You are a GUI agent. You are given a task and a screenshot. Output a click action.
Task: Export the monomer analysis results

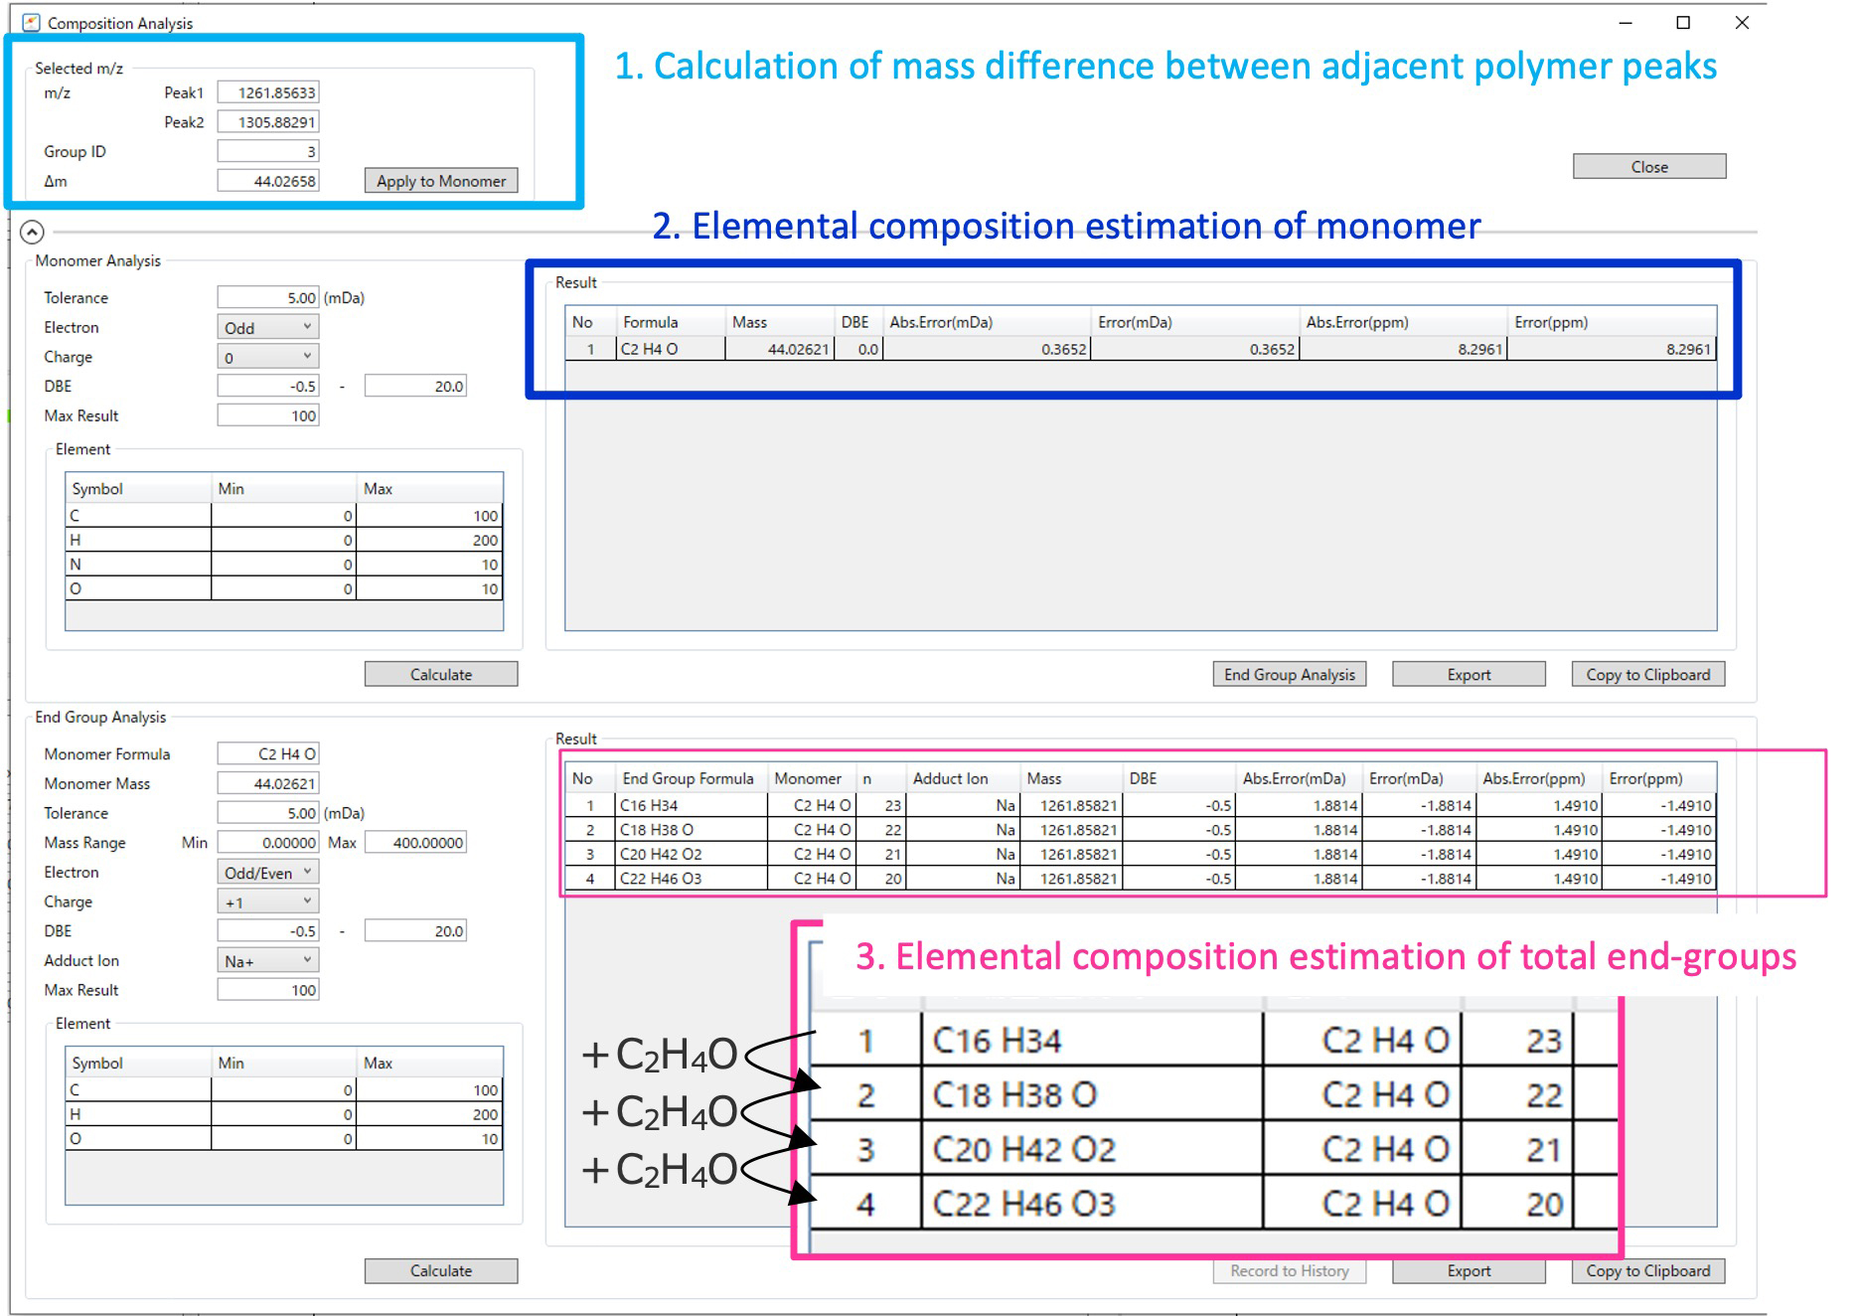click(x=1468, y=674)
